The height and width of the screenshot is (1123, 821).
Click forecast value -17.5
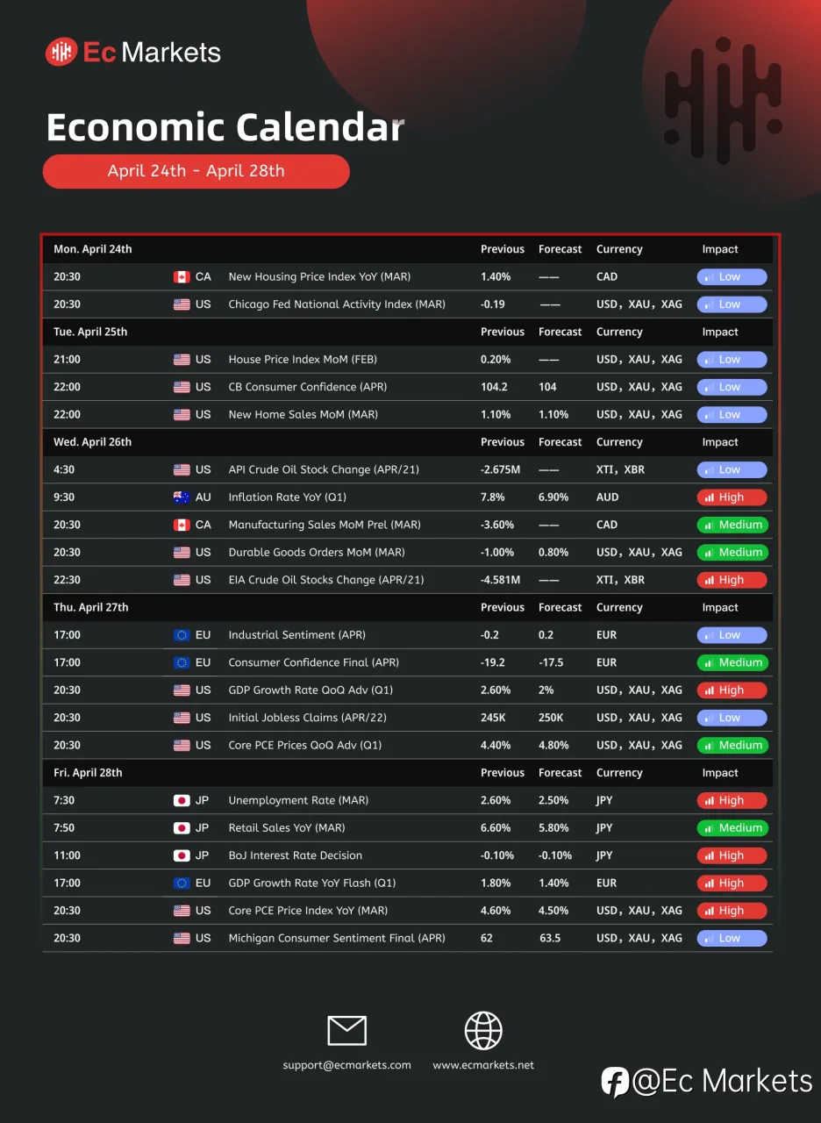551,662
